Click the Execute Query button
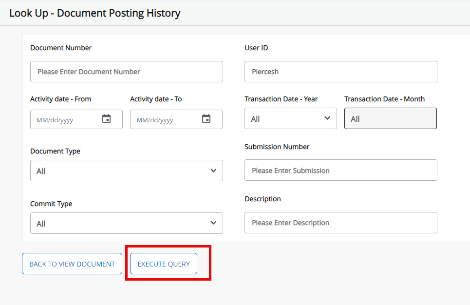Screen dimensions: 470x305 point(164,264)
